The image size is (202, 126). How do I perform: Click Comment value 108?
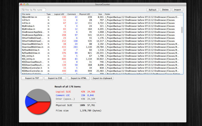[75, 41]
